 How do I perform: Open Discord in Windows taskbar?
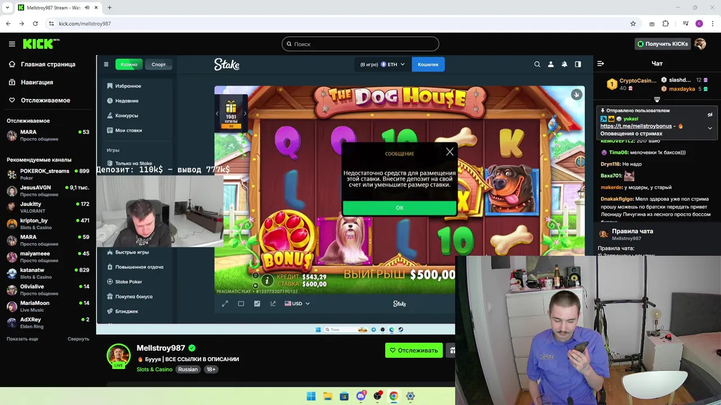pyautogui.click(x=361, y=396)
